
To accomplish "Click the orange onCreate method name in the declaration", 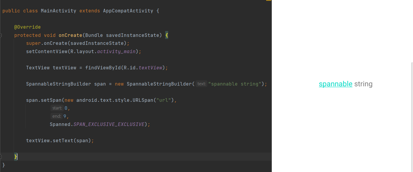I will point(70,35).
